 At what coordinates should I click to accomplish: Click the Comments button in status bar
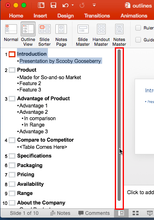click(94, 213)
